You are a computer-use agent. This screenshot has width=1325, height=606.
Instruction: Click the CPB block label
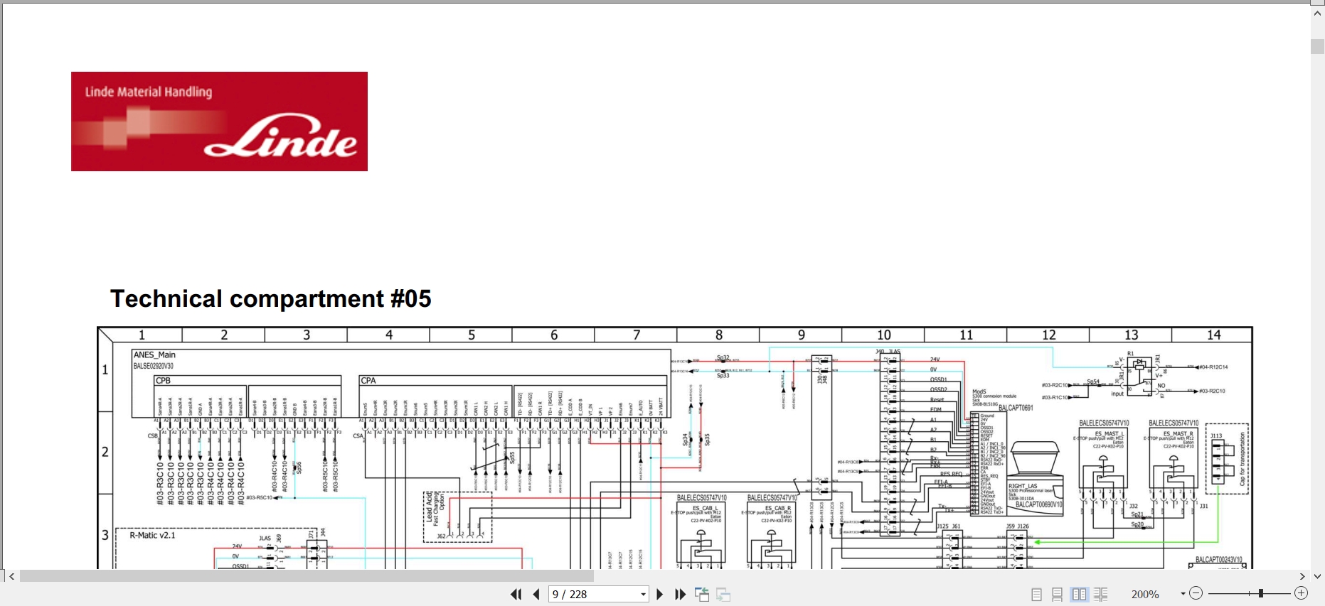[164, 380]
